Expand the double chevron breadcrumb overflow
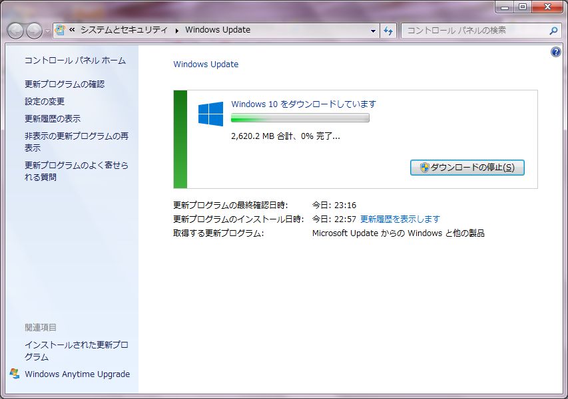The width and height of the screenshot is (568, 399). pos(72,30)
